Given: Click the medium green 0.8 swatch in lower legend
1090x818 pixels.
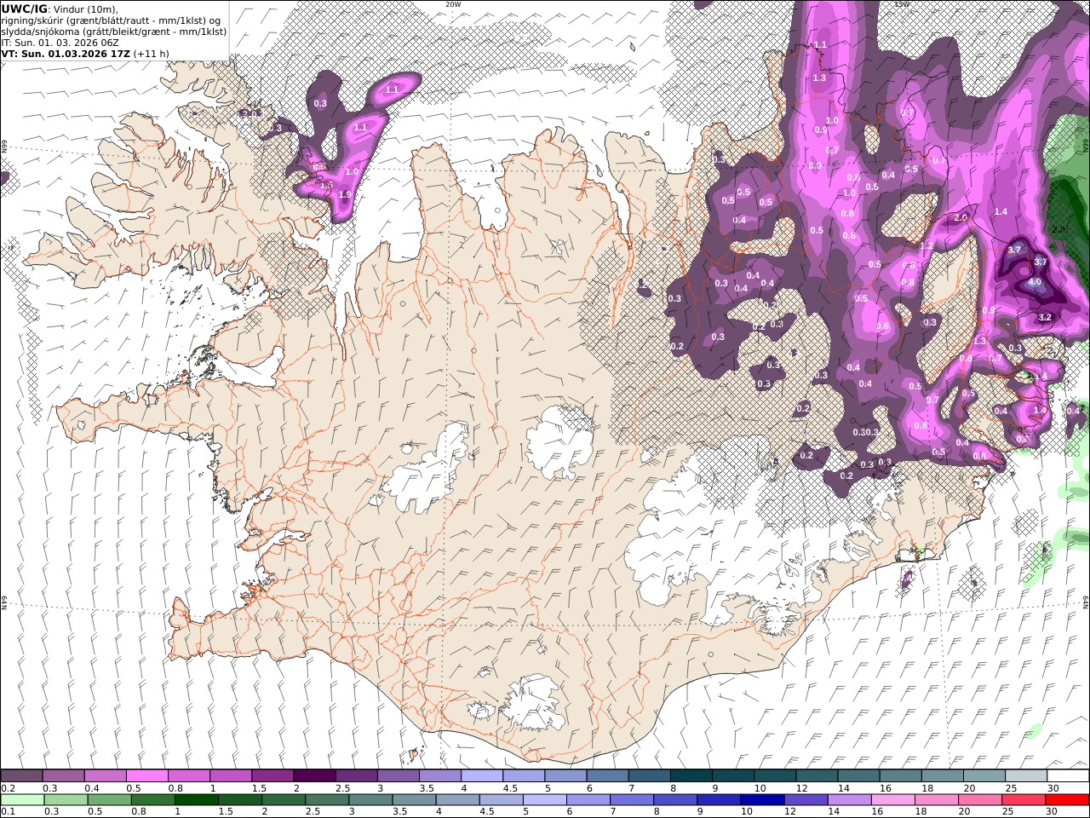Looking at the screenshot, I should coord(152,800).
